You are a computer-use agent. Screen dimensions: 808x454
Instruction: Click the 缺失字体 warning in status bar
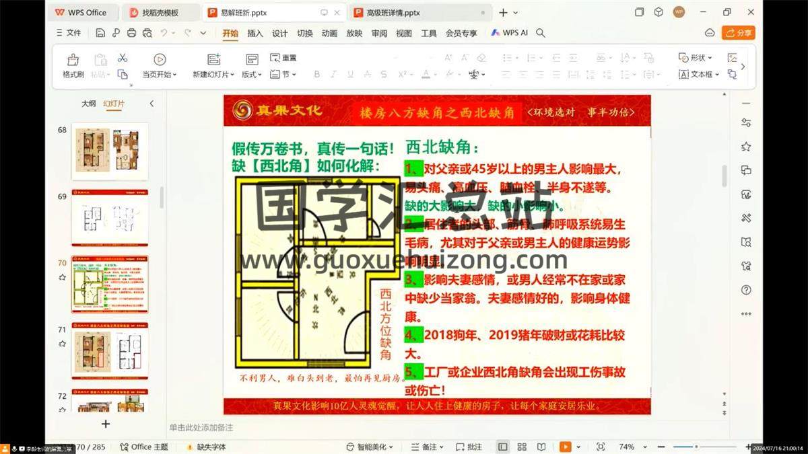point(206,447)
